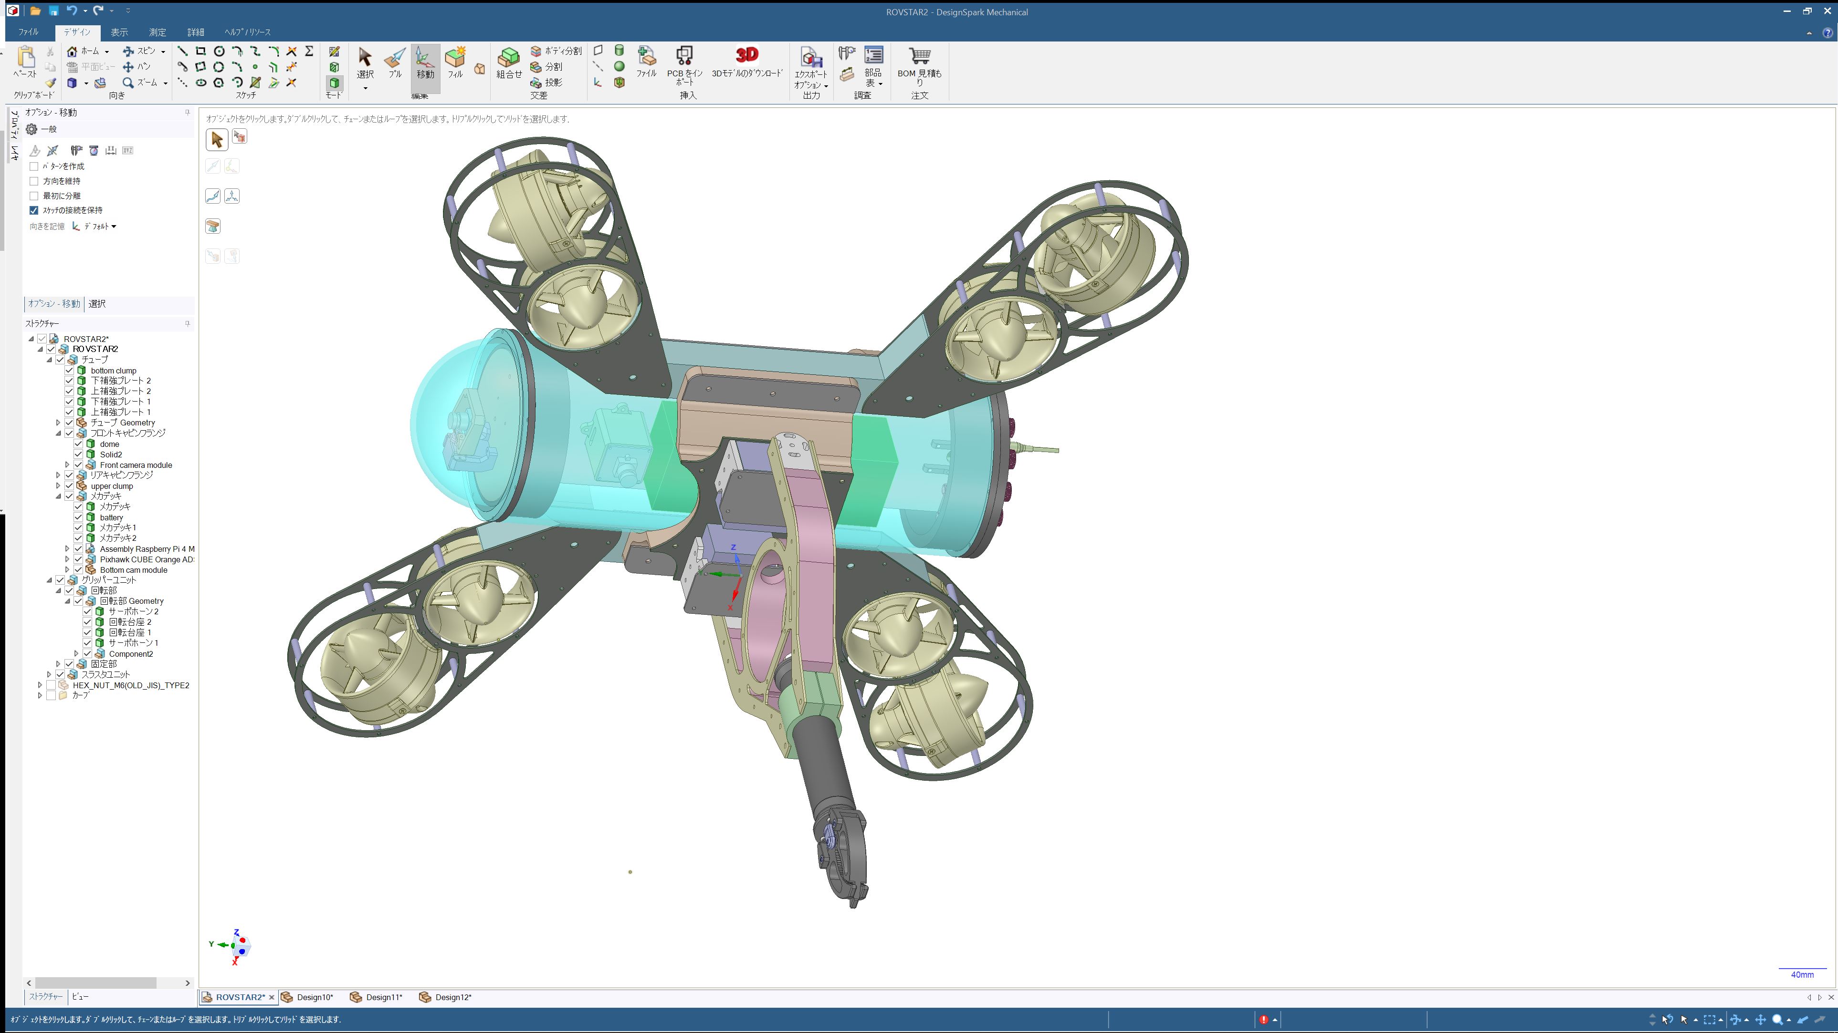Open the ファイル menu tab
Viewport: 1838px width, 1033px height.
pos(29,32)
